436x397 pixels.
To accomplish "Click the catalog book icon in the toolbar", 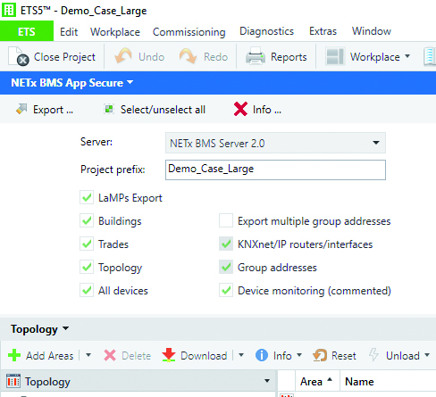I will click(430, 56).
